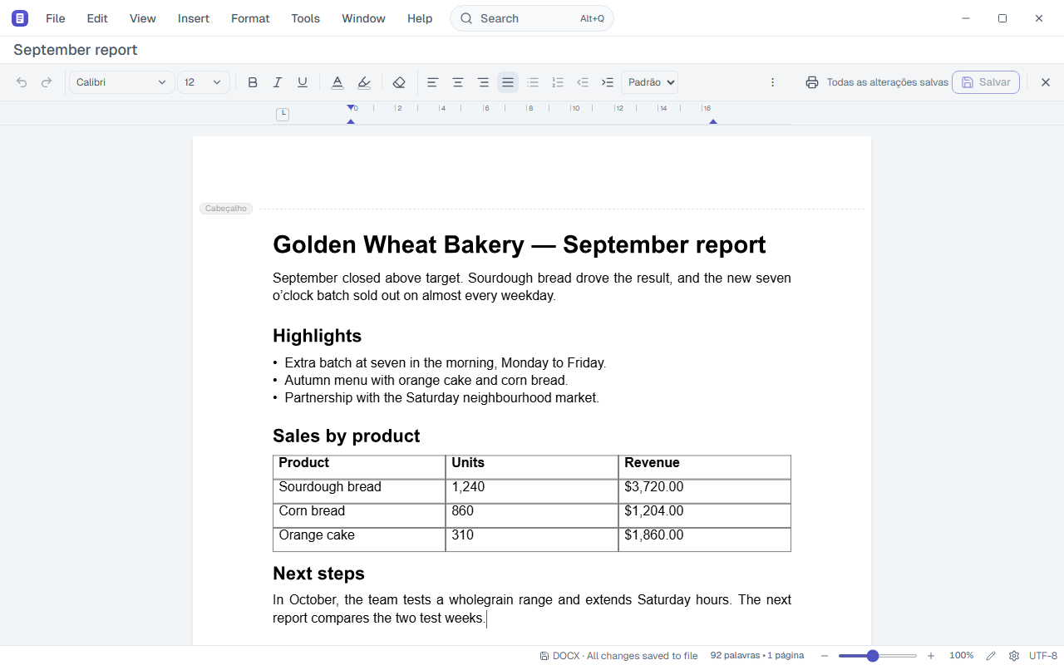Screen dimensions: 1064x665
Task: Open the Format menu
Action: click(x=250, y=18)
